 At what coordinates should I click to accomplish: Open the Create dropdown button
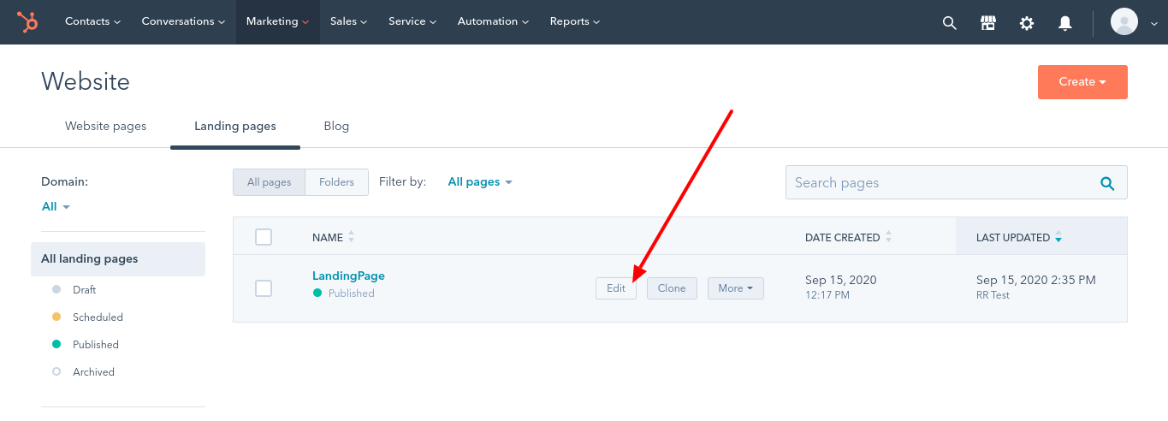pyautogui.click(x=1082, y=82)
